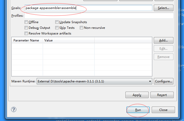This screenshot has height=121, width=184.
Task: Toggle the Non-recursive checkbox
Action: point(82,28)
